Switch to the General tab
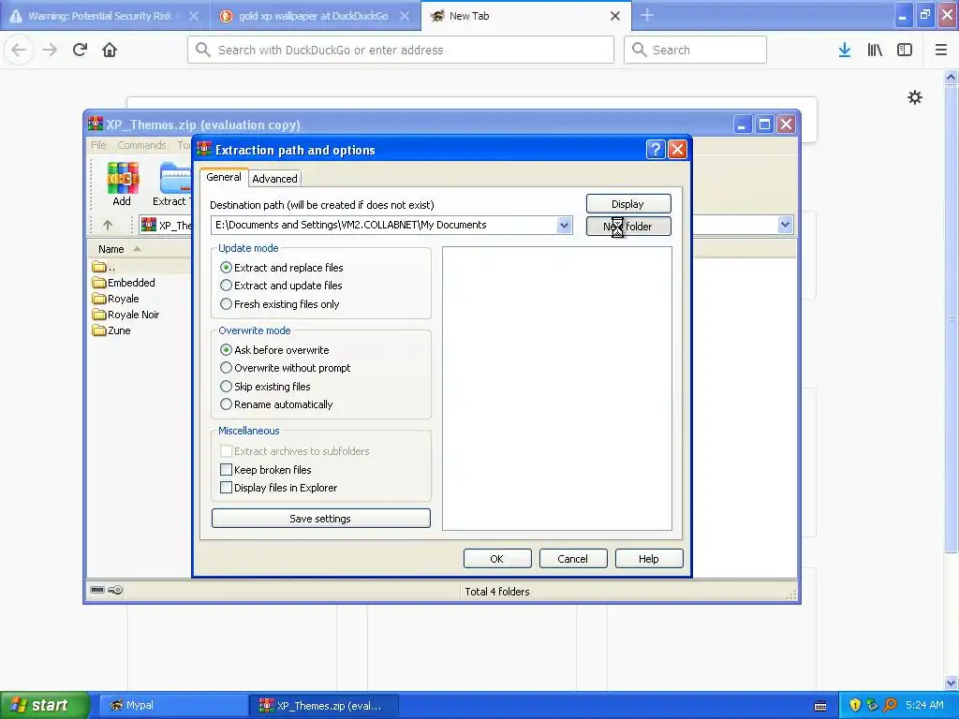 point(223,177)
